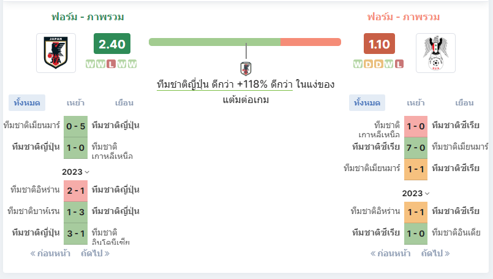The height and width of the screenshot is (279, 493).
Task: Collapse the right 2023 season section
Action: point(416,193)
